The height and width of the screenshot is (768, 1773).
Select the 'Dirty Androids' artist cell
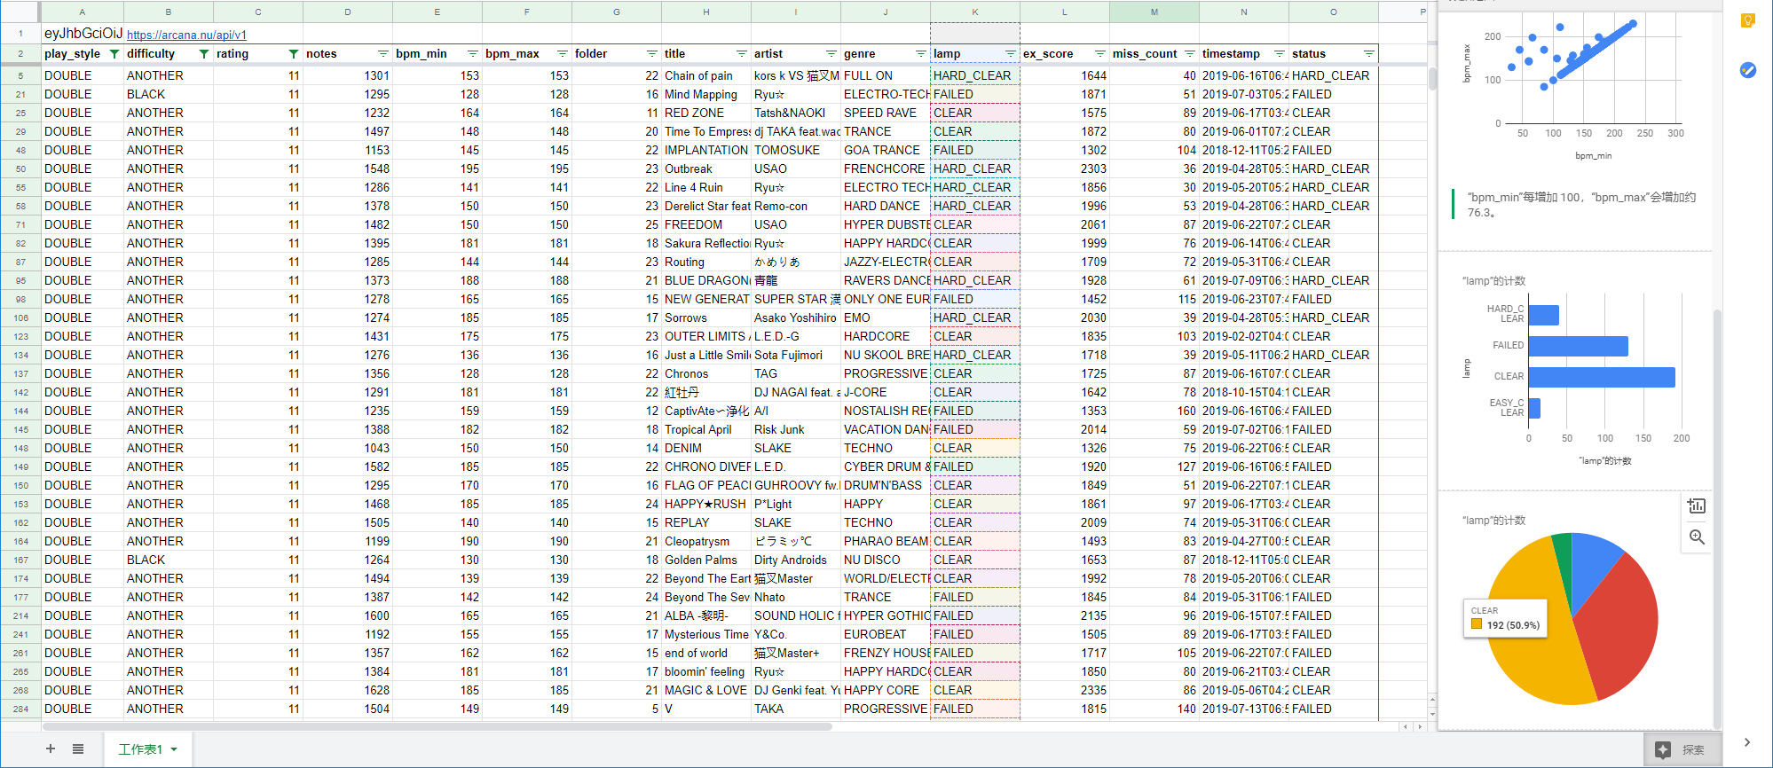(x=795, y=560)
